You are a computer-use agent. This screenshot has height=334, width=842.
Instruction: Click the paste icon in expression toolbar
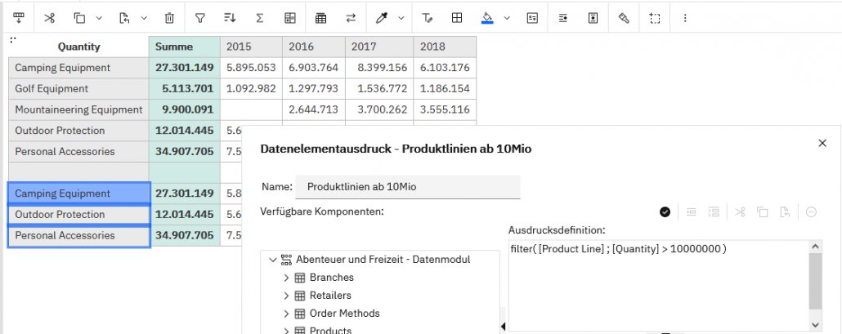coord(785,212)
